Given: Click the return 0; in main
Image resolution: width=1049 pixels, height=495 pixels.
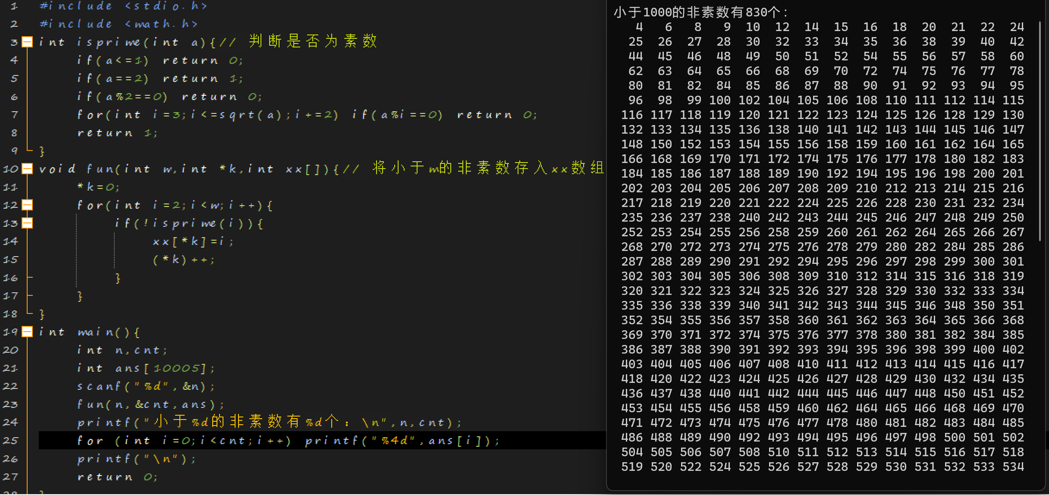Looking at the screenshot, I should click(117, 476).
